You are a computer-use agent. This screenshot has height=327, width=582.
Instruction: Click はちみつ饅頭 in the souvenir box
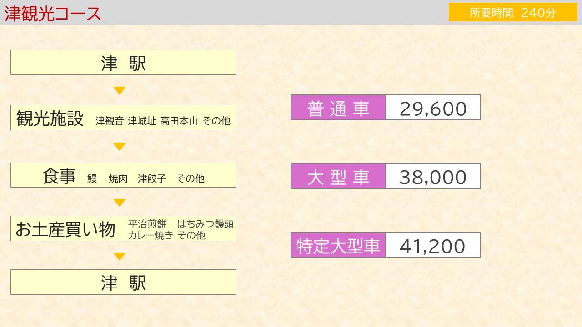click(x=206, y=224)
